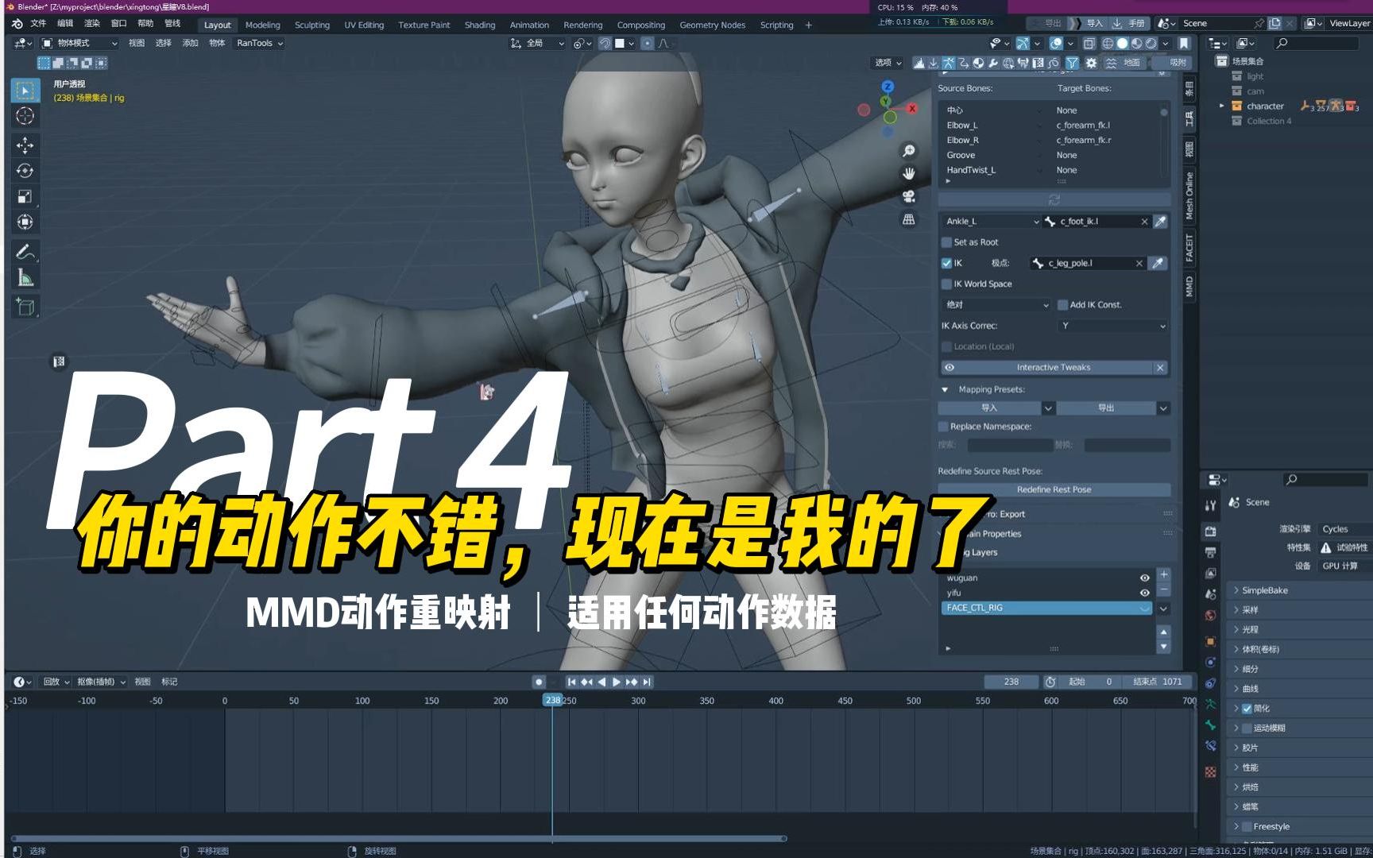Click the camera view icon in viewport

(909, 196)
